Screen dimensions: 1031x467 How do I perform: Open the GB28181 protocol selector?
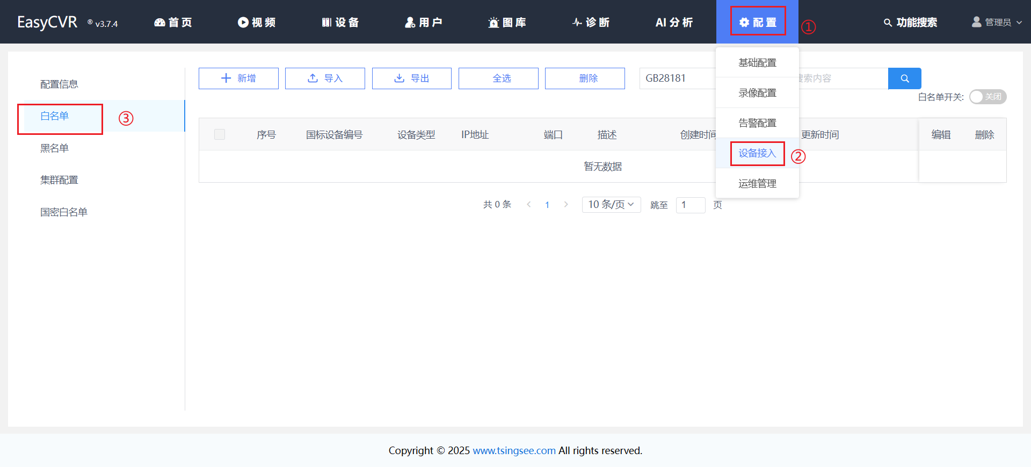pyautogui.click(x=677, y=78)
